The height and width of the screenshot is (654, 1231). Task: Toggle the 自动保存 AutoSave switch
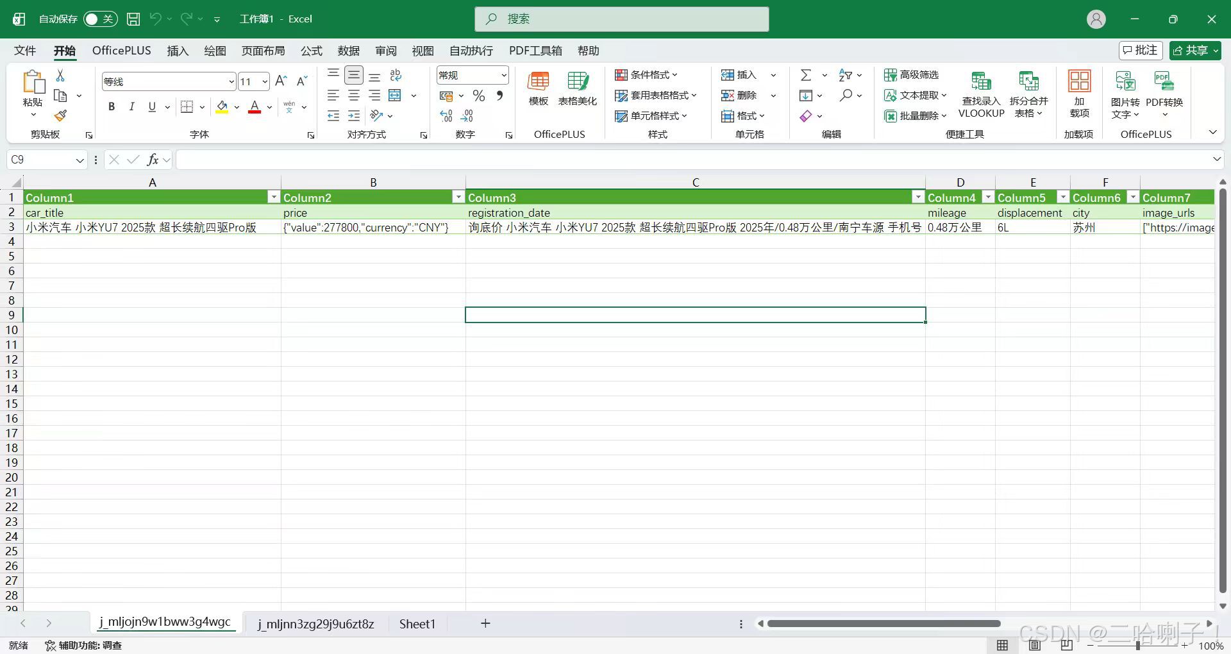tap(101, 19)
